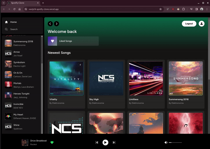Viewport: 210px width, 149px height.
Task: Click the reading list icon in toolbar
Action: pyautogui.click(x=168, y=9)
